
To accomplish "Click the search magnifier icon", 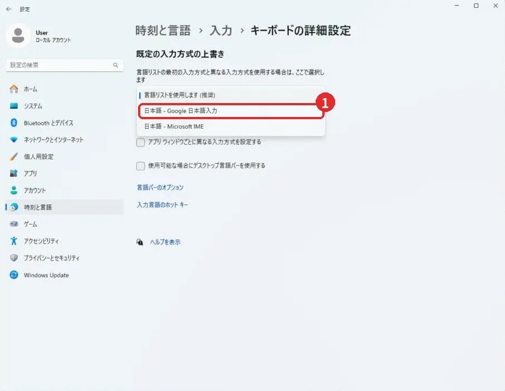I will [x=116, y=65].
